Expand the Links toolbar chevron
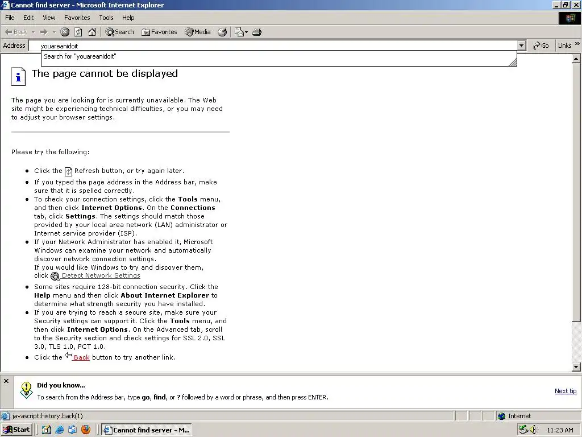Screen dimensions: 582x437 577,44
